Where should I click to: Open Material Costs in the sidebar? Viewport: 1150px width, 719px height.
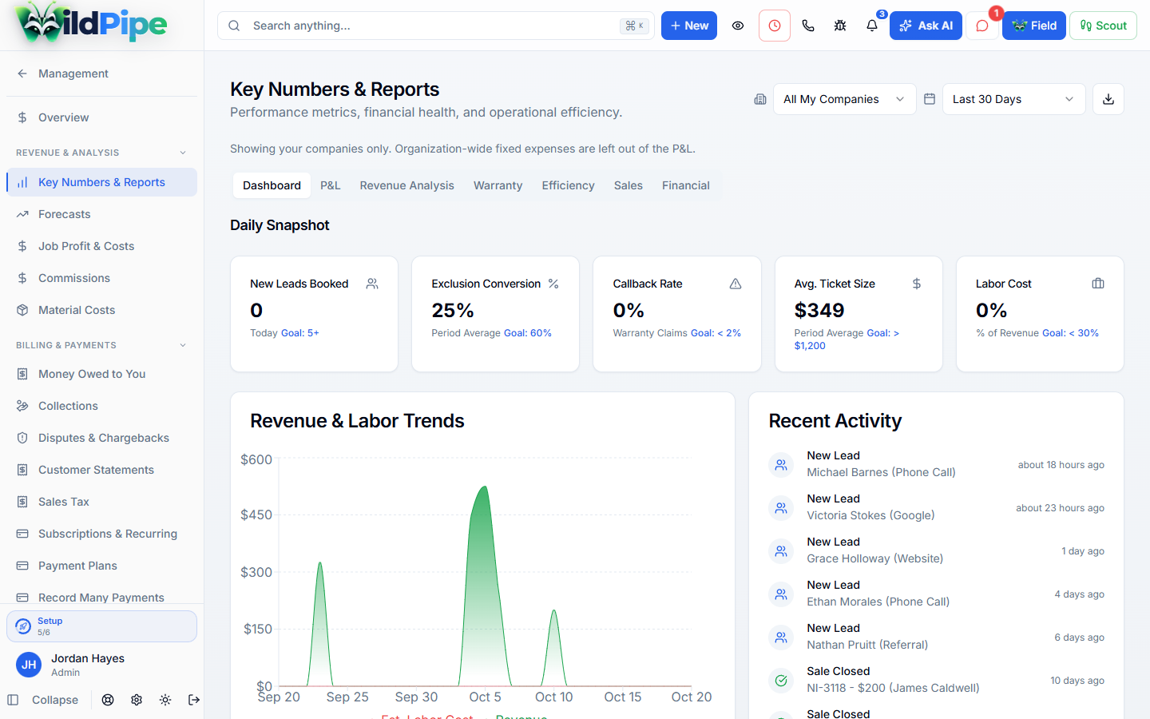(101, 310)
